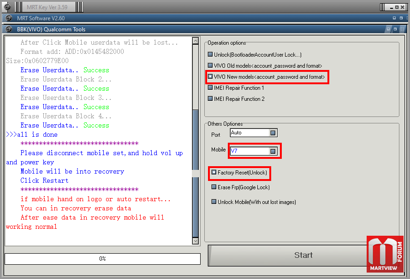Open the Port dropdown arrow
This screenshot has width=410, height=279.
pyautogui.click(x=273, y=133)
